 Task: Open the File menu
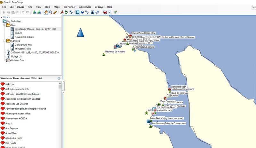point(4,7)
